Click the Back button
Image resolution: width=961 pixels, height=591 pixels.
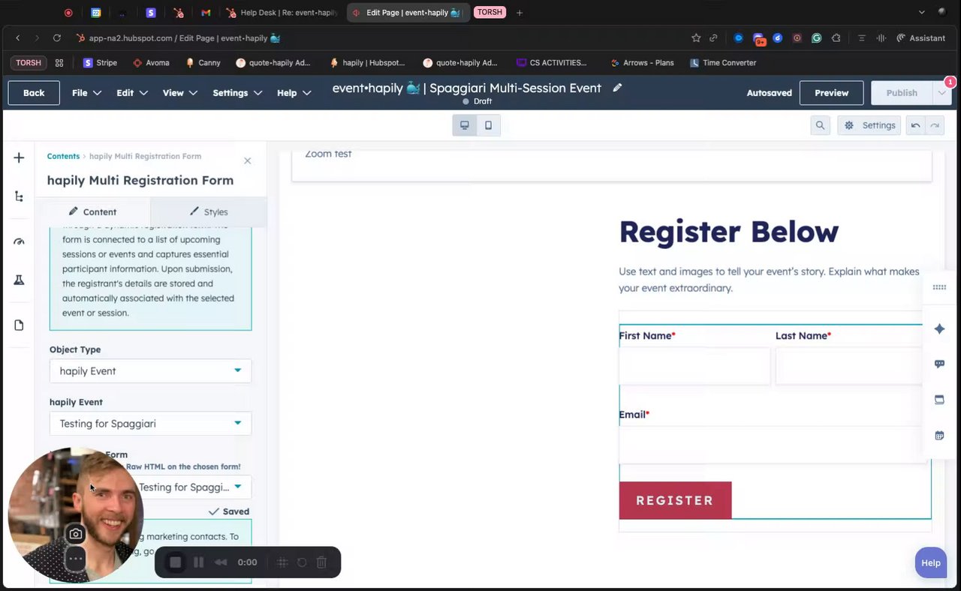click(34, 92)
